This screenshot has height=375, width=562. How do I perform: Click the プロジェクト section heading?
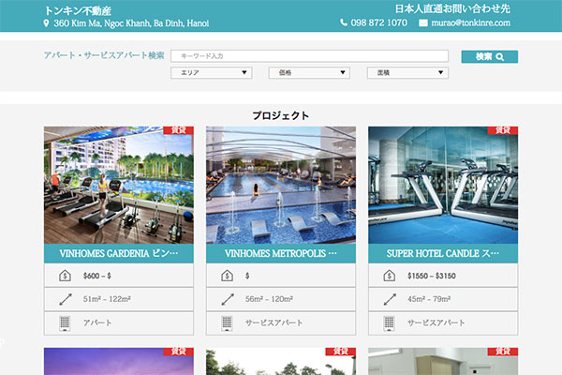point(281,115)
